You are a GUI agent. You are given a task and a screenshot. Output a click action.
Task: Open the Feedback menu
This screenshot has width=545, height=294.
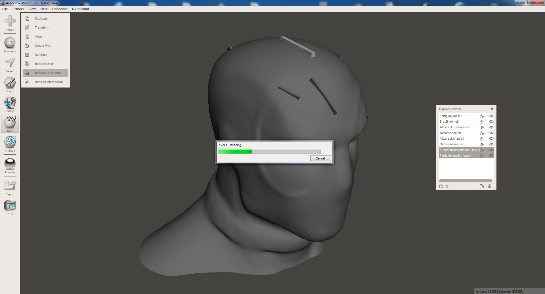60,9
